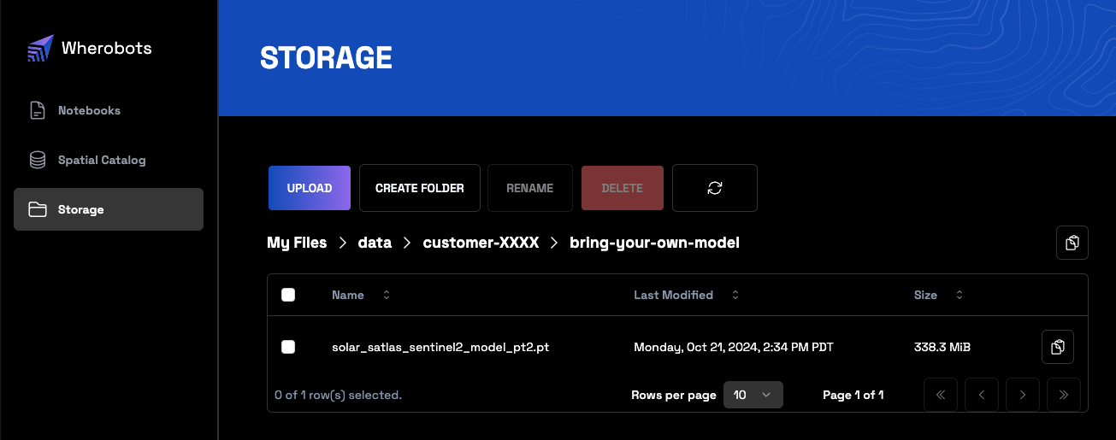This screenshot has height=440, width=1116.
Task: Open Notebooks in the sidebar
Action: coord(109,110)
